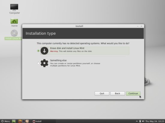Screen dimensions: 165x123
Task: Click the 'Erase disk and install Linux Mint' label
Action: coord(67,48)
